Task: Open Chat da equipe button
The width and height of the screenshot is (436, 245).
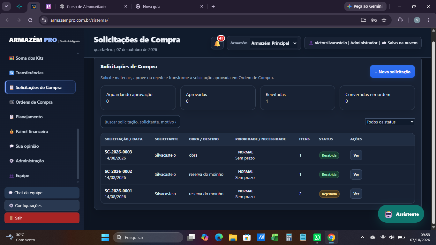Action: point(42,193)
